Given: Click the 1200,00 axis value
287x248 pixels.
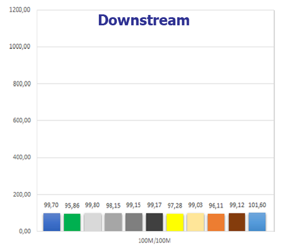Looking at the screenshot, I should pyautogui.click(x=20, y=10).
